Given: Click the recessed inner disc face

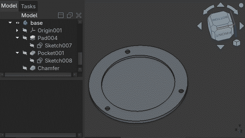Looking at the screenshot, I should (x=138, y=84).
